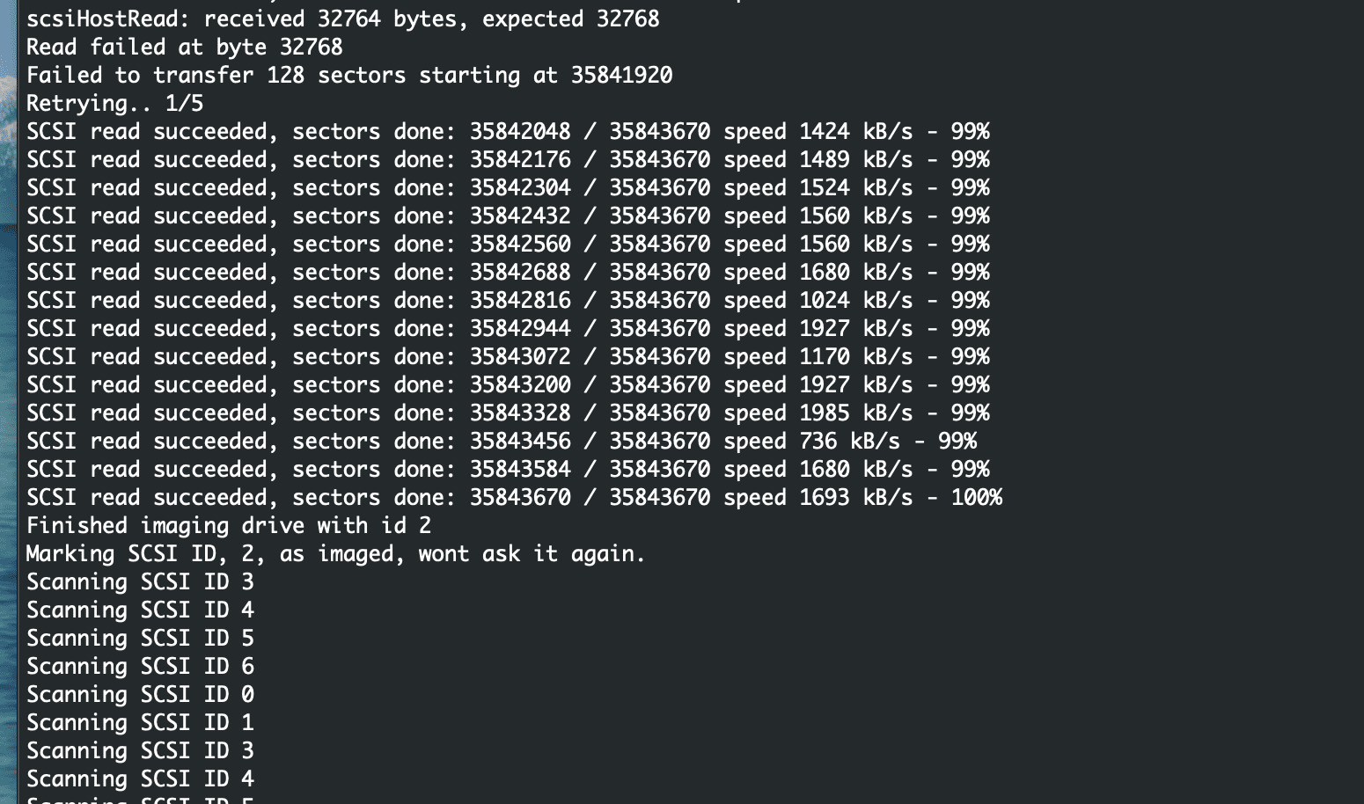Image resolution: width=1364 pixels, height=804 pixels.
Task: Click "Finished imaging drive with id 2" line
Action: 228,526
